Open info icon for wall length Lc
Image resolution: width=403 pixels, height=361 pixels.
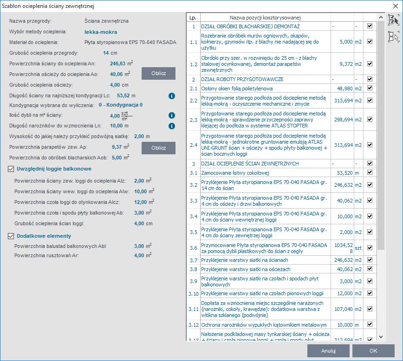click(172, 96)
